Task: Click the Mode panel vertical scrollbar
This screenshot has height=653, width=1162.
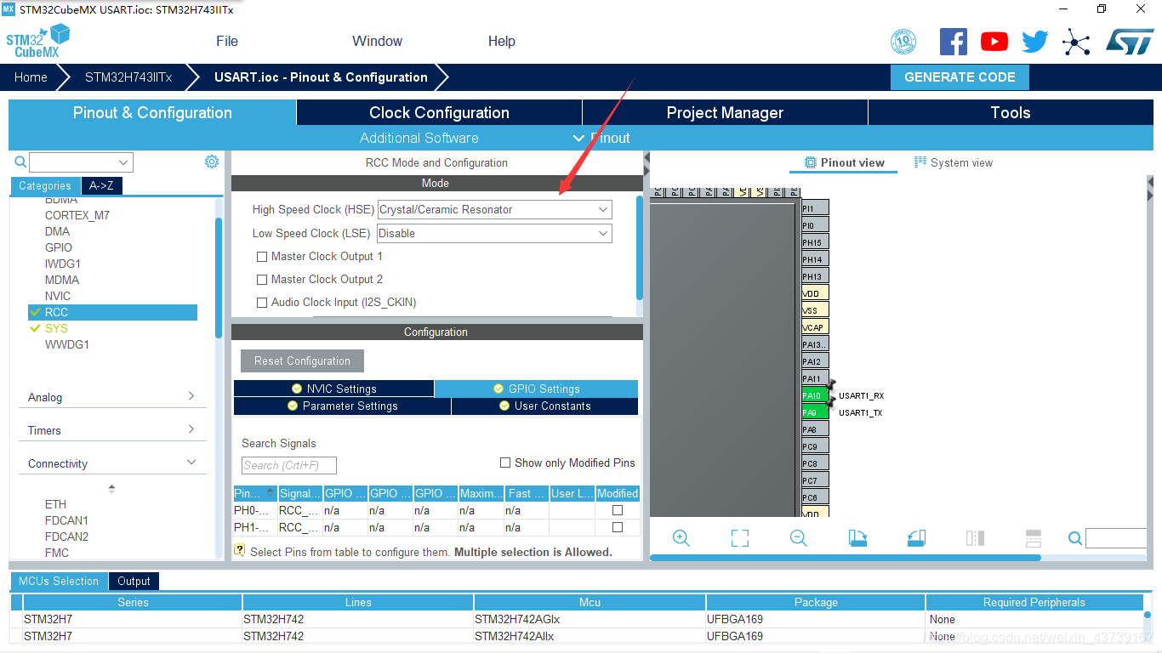Action: coord(640,247)
